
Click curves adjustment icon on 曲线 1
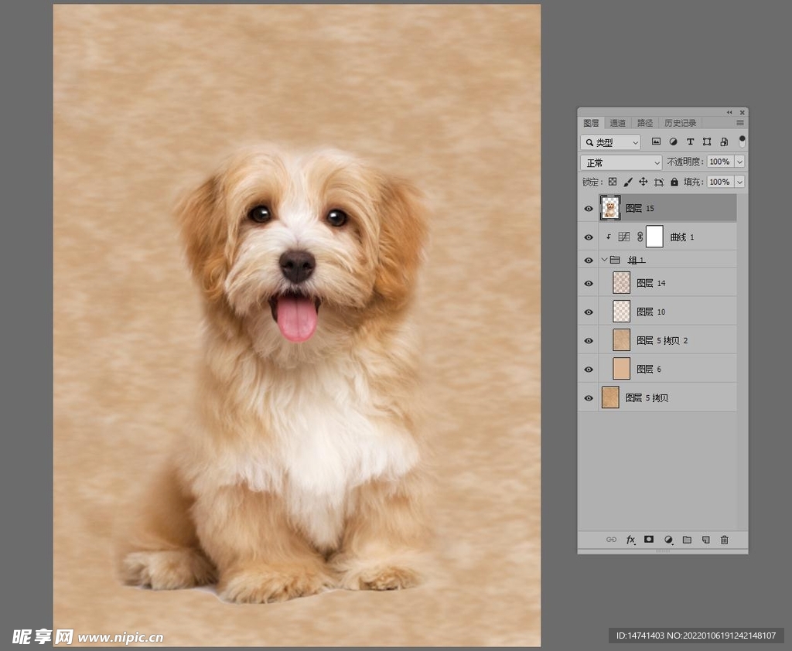click(624, 237)
